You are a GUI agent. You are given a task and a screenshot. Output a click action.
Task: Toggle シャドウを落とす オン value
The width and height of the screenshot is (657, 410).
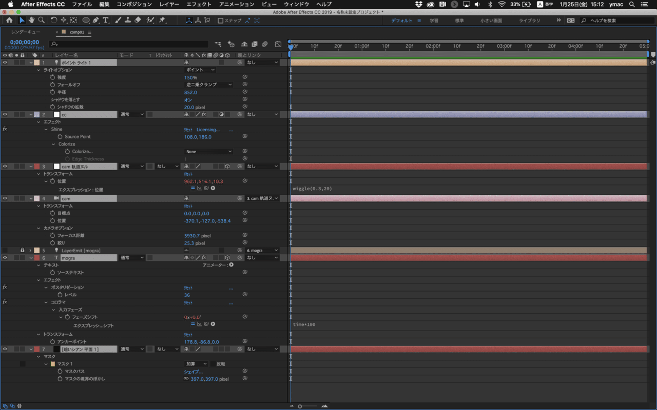[x=188, y=99]
